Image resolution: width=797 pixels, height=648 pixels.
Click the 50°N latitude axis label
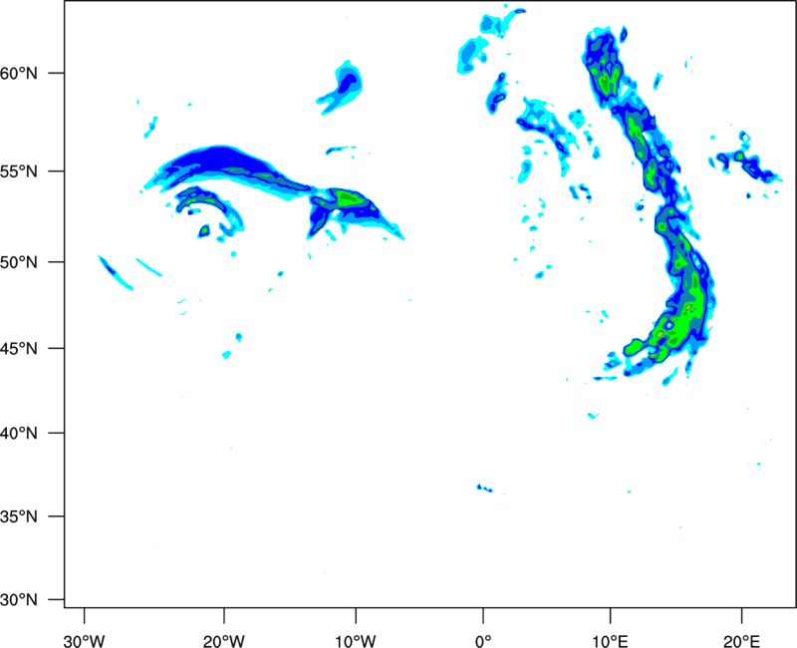tap(19, 262)
